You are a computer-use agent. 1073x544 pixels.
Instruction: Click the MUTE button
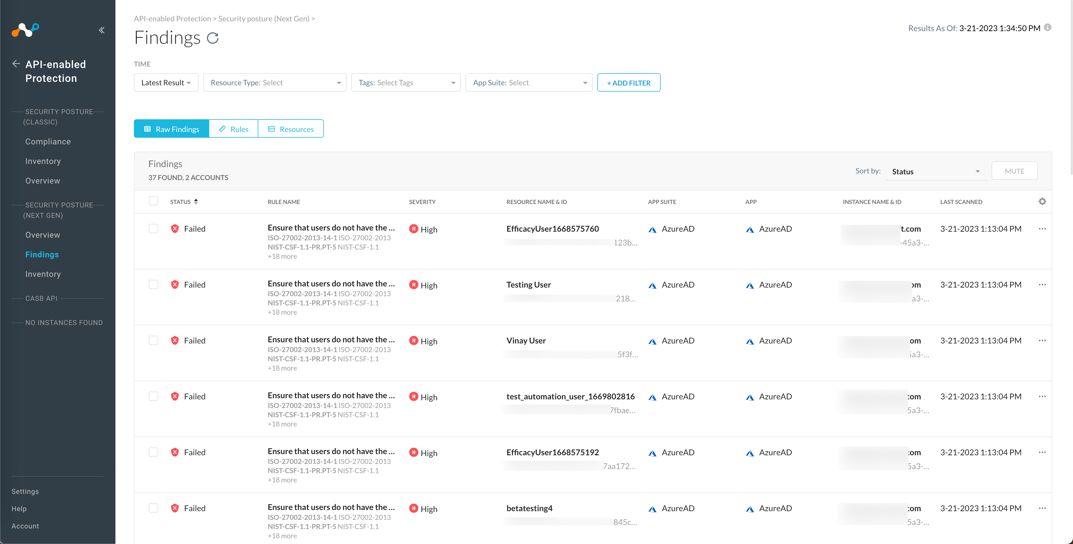pos(1014,171)
